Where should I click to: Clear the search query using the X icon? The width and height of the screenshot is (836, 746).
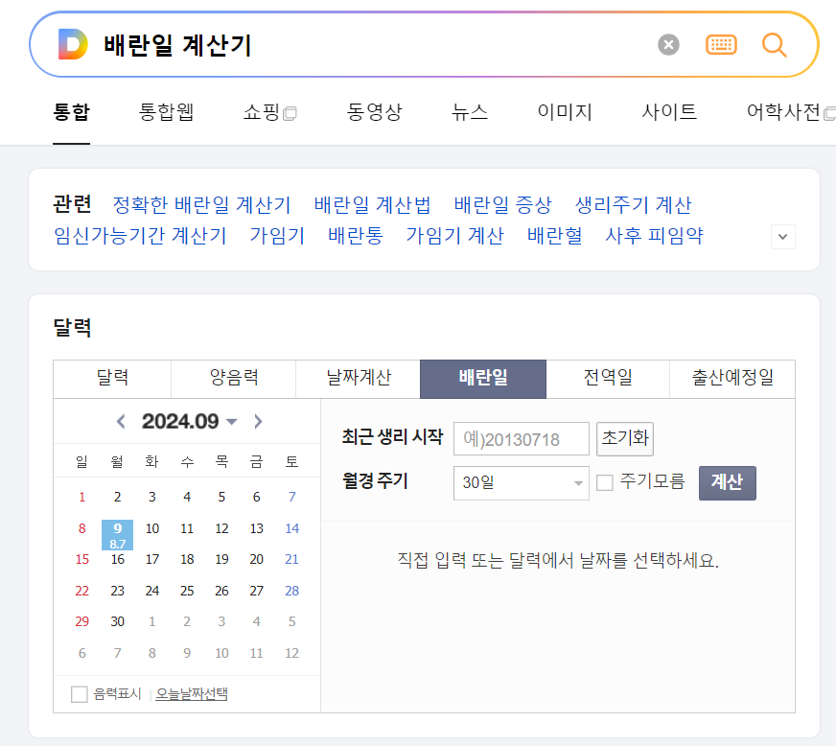click(668, 44)
